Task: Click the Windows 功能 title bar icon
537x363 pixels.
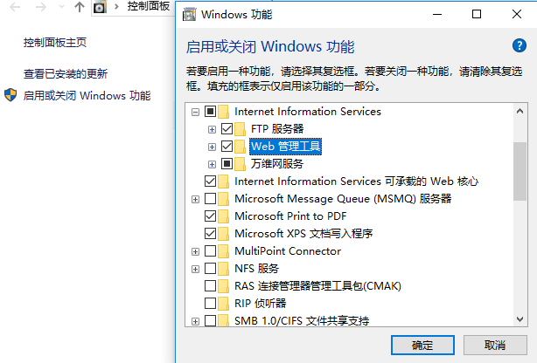Action: pyautogui.click(x=190, y=15)
